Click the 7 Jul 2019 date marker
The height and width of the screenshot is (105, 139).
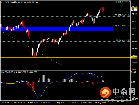pos(5,102)
